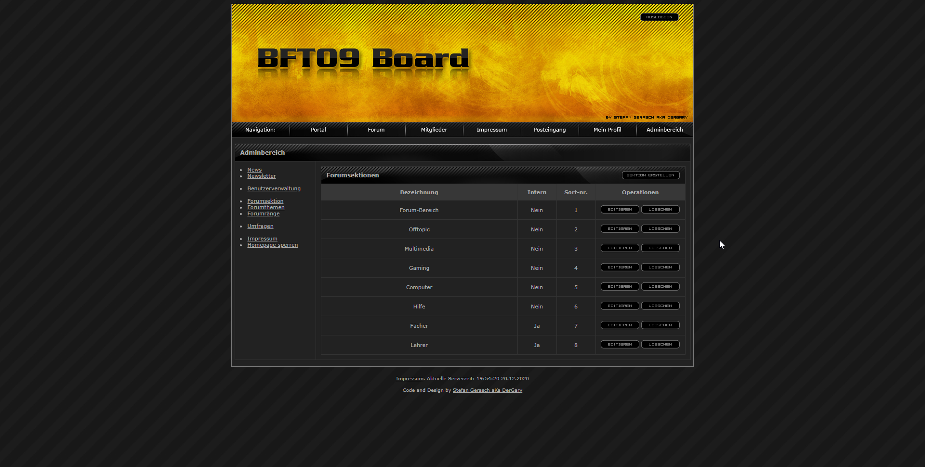The width and height of the screenshot is (925, 467).
Task: Open Adminbereich from top navigation
Action: (664, 130)
